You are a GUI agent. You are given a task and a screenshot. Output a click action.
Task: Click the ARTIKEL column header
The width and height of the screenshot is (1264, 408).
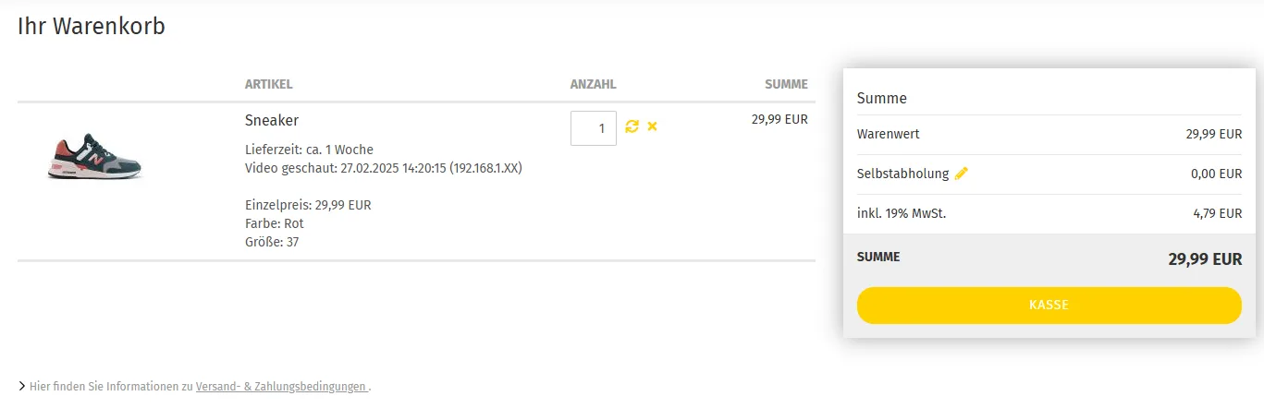pos(269,84)
